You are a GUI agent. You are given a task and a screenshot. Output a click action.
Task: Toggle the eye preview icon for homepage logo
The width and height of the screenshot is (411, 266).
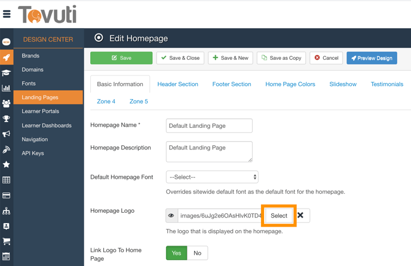tap(171, 216)
